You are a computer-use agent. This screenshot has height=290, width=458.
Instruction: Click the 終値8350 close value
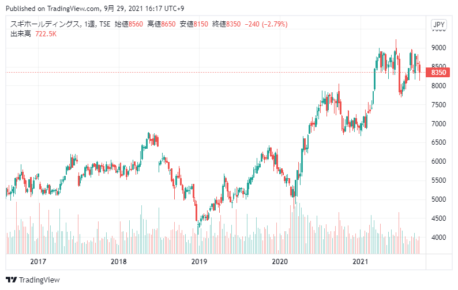226,24
